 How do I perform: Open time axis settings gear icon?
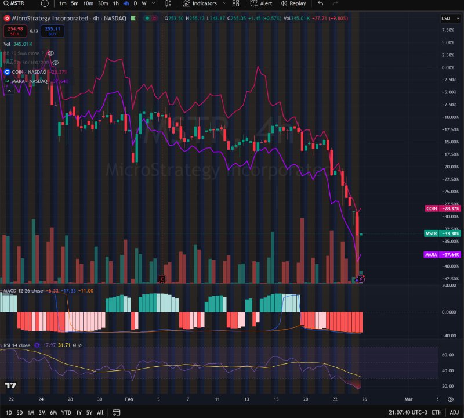coord(451,399)
